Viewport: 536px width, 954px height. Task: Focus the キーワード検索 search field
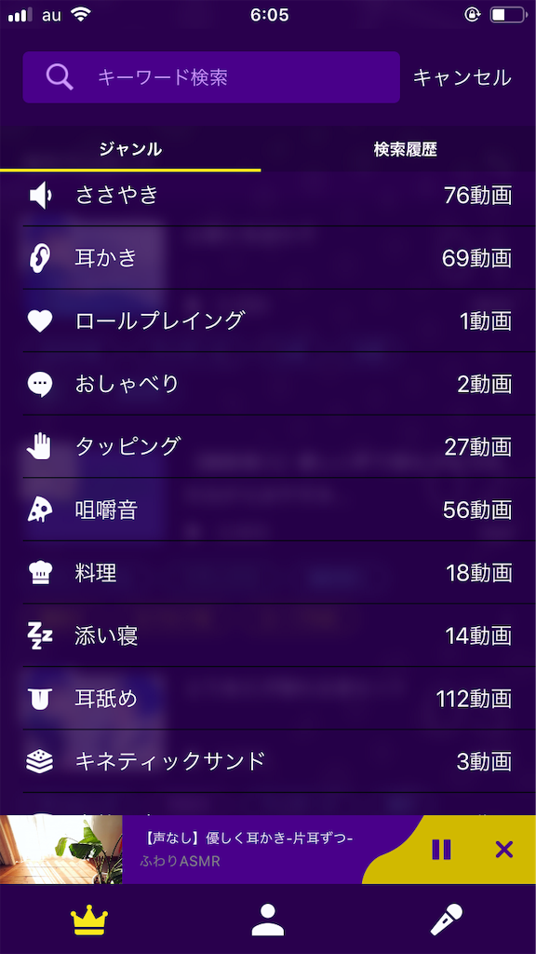(211, 77)
